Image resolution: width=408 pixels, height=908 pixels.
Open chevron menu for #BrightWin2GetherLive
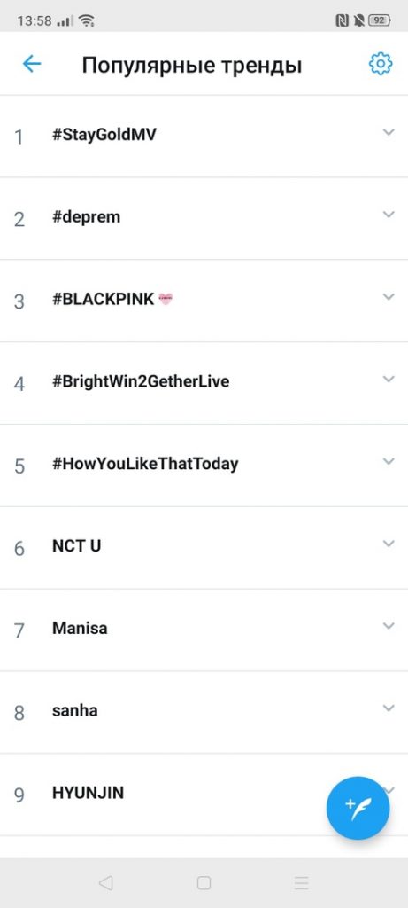coord(389,380)
